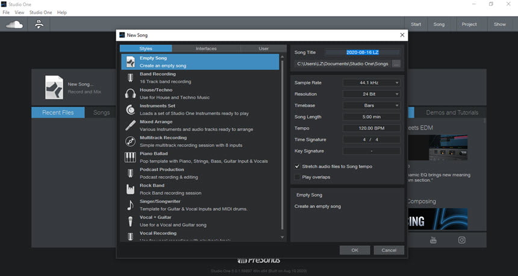Open the View menu

tap(19, 12)
